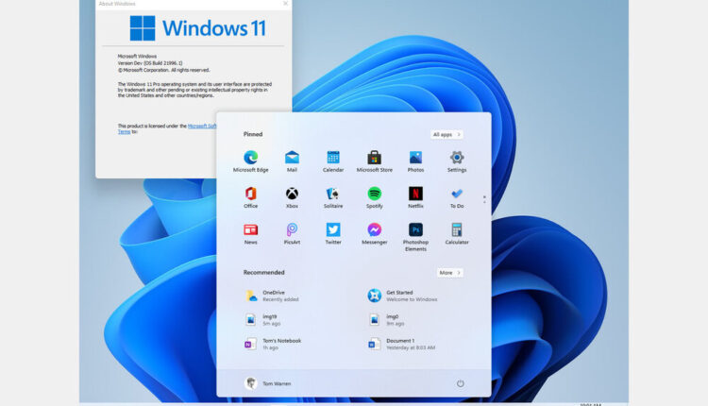Open Tom Warren user account menu
The height and width of the screenshot is (406, 708).
point(270,383)
